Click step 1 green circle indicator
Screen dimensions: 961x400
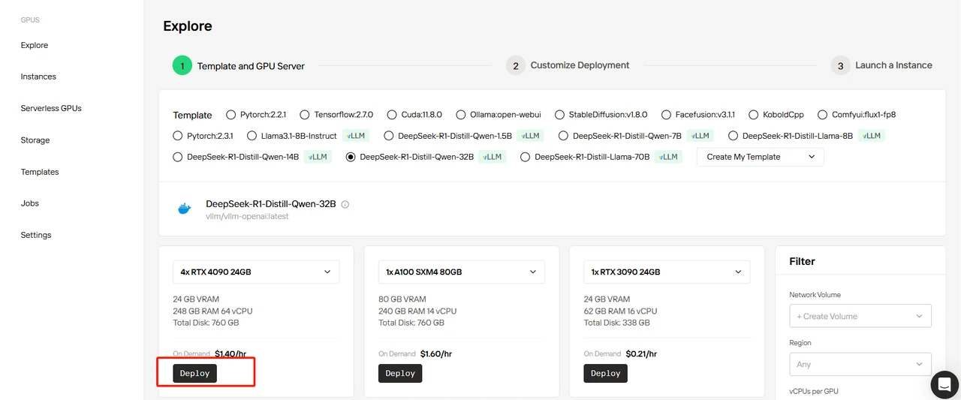tap(182, 65)
